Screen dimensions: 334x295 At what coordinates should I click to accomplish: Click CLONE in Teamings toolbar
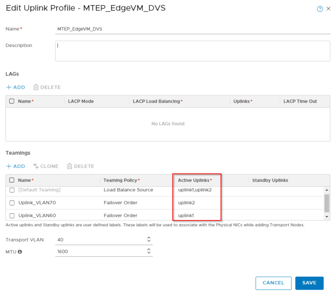click(46, 166)
